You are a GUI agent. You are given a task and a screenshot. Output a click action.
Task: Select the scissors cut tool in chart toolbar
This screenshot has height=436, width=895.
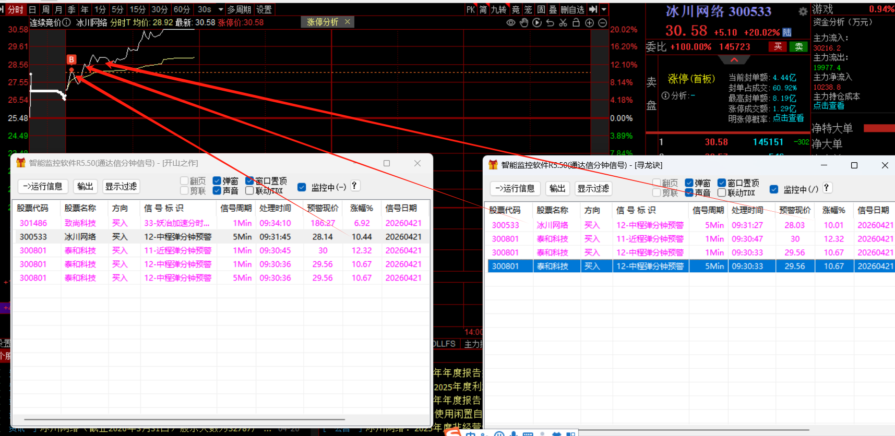click(x=563, y=23)
